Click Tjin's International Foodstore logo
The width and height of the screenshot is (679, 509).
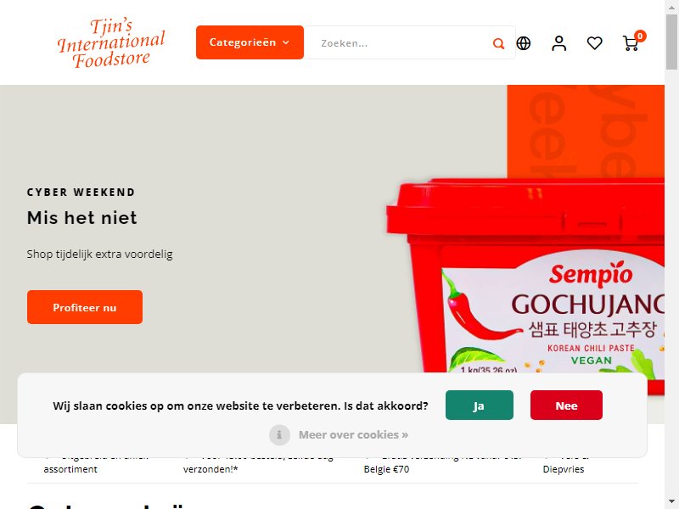click(x=111, y=43)
